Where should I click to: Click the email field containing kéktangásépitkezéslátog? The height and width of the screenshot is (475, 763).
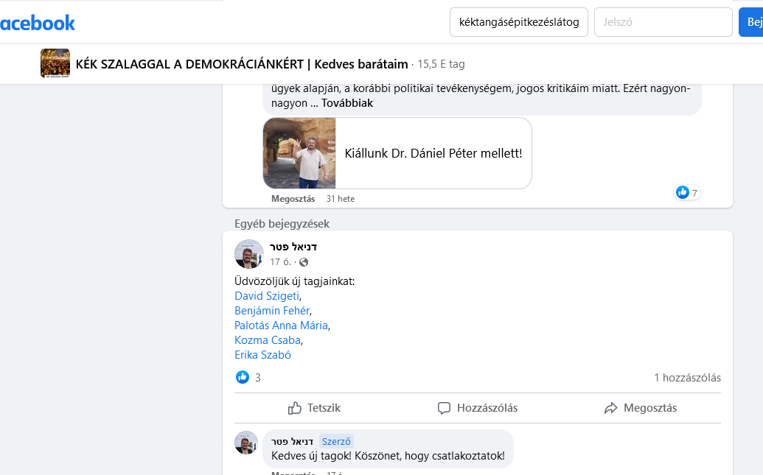click(519, 22)
